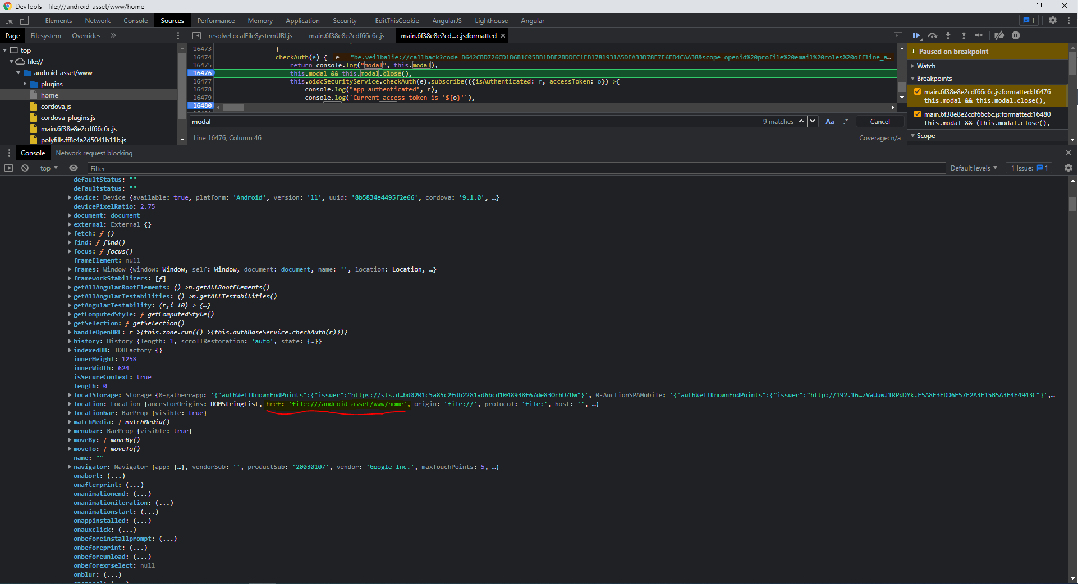Viewport: 1078px width, 584px height.
Task: Step over the next function call
Action: pyautogui.click(x=933, y=35)
